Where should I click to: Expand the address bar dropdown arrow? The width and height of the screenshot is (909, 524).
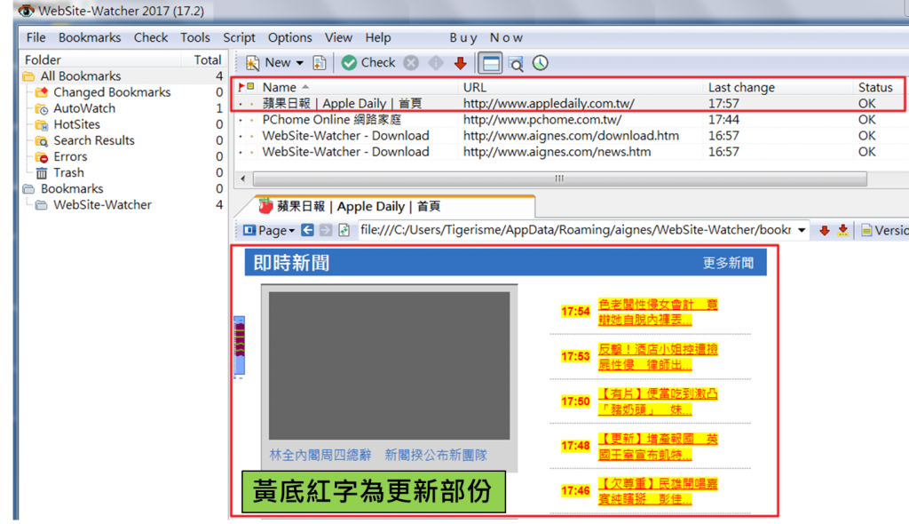point(802,230)
